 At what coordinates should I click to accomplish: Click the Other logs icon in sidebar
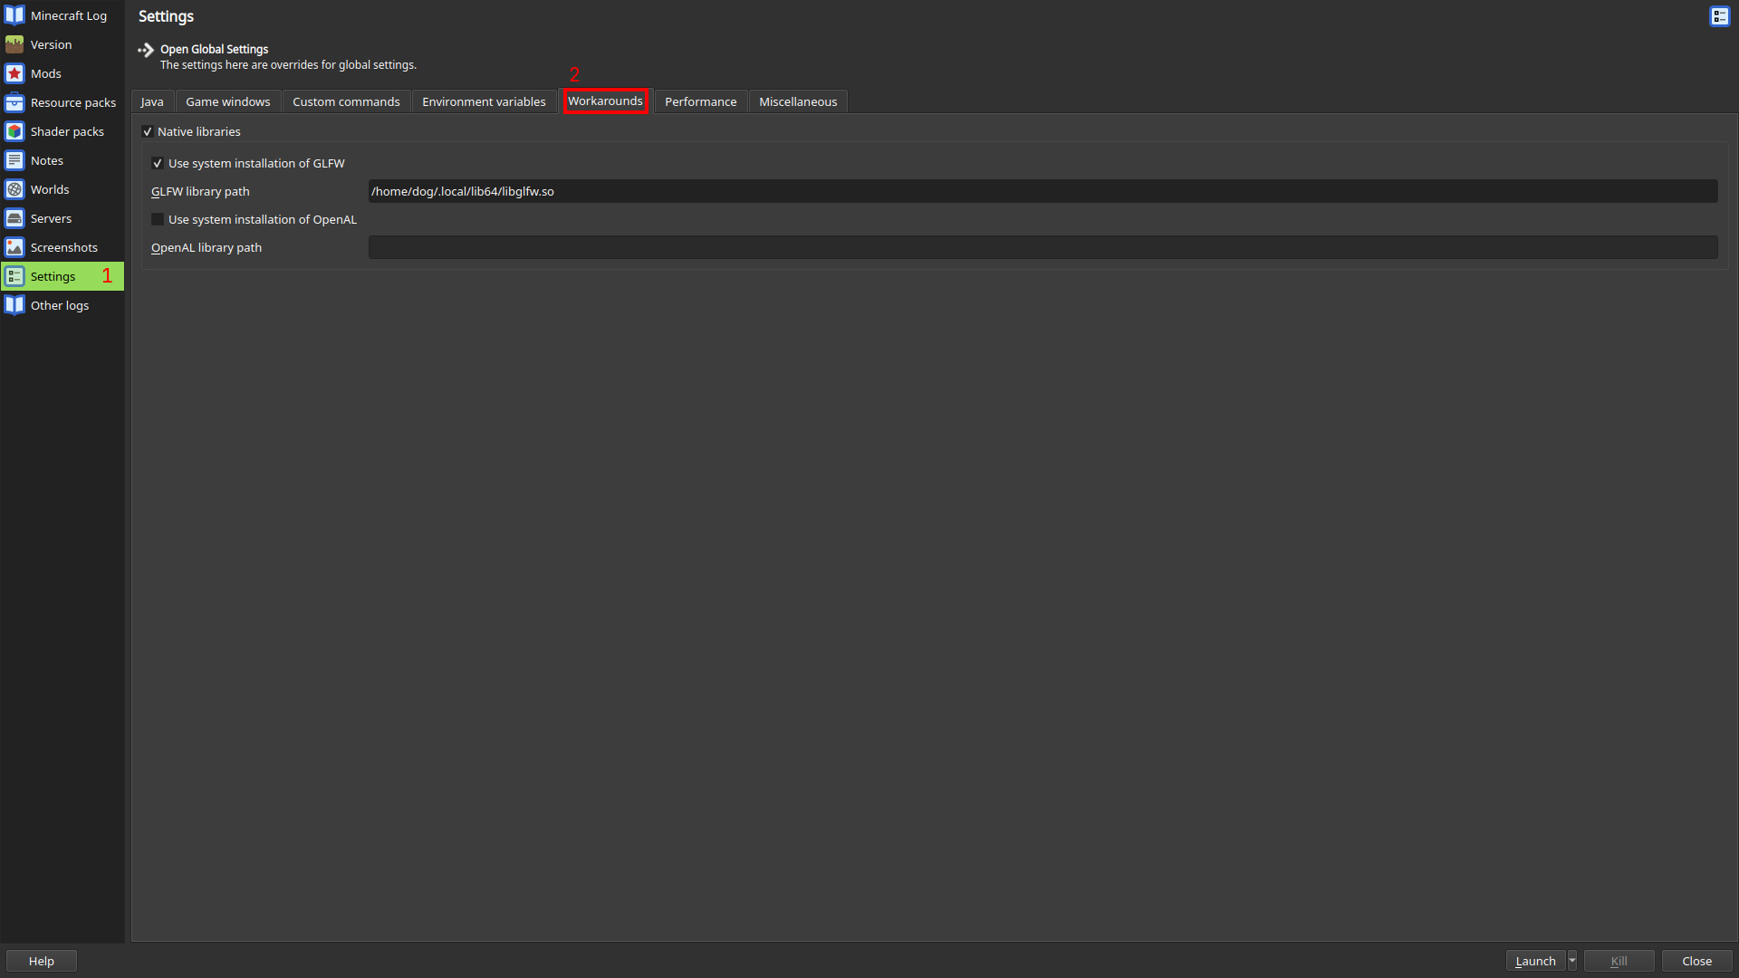(x=14, y=304)
